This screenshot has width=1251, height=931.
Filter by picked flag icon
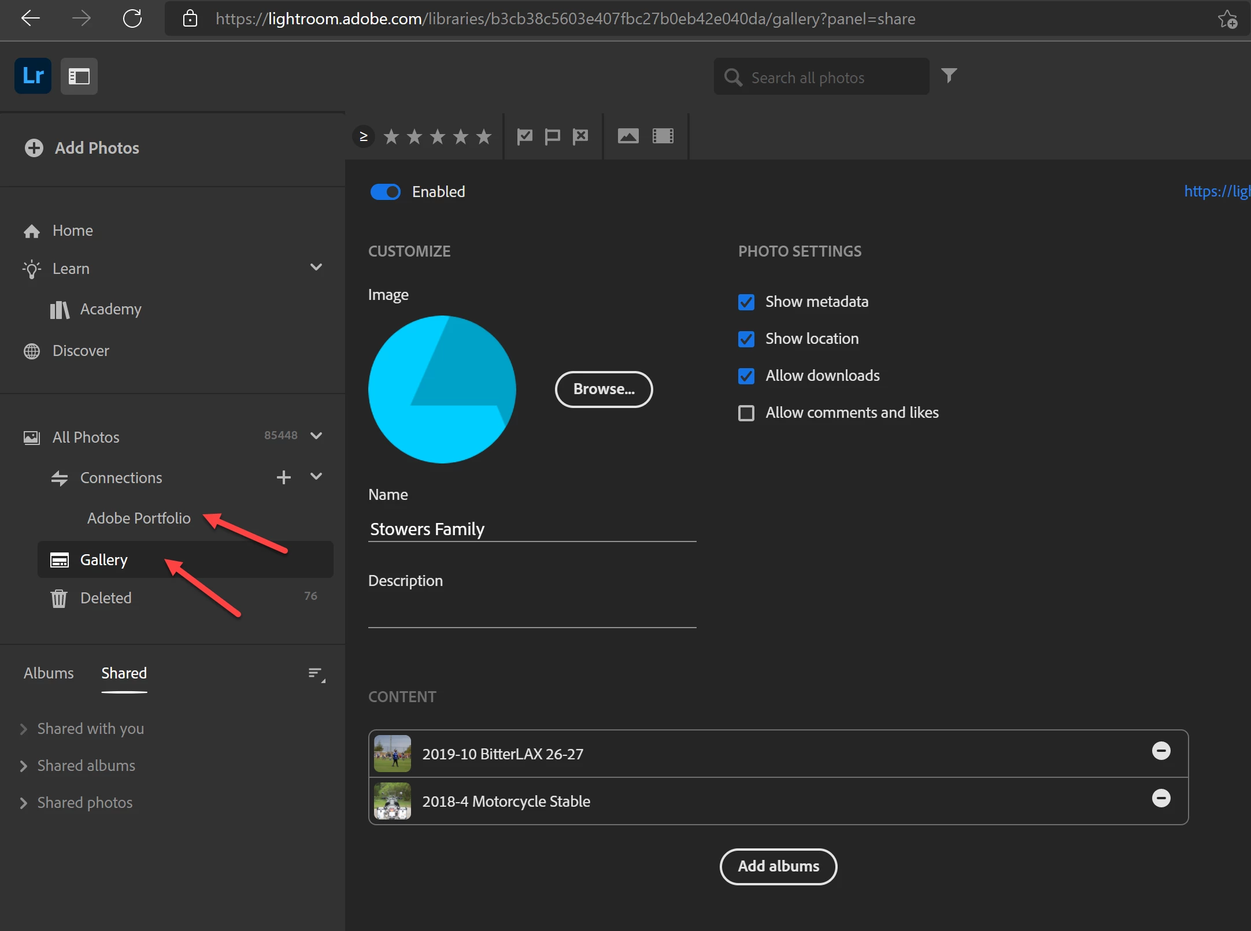524,136
